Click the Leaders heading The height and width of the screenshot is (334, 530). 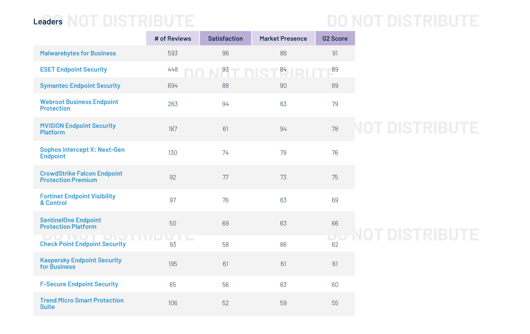(x=48, y=21)
